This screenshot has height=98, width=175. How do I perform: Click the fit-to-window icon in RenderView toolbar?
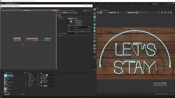click(x=156, y=13)
